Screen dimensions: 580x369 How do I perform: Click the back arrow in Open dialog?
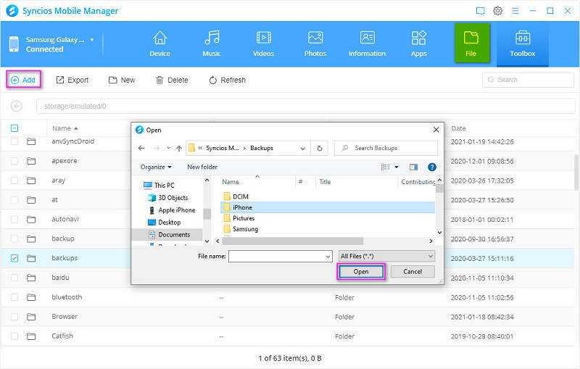click(141, 149)
